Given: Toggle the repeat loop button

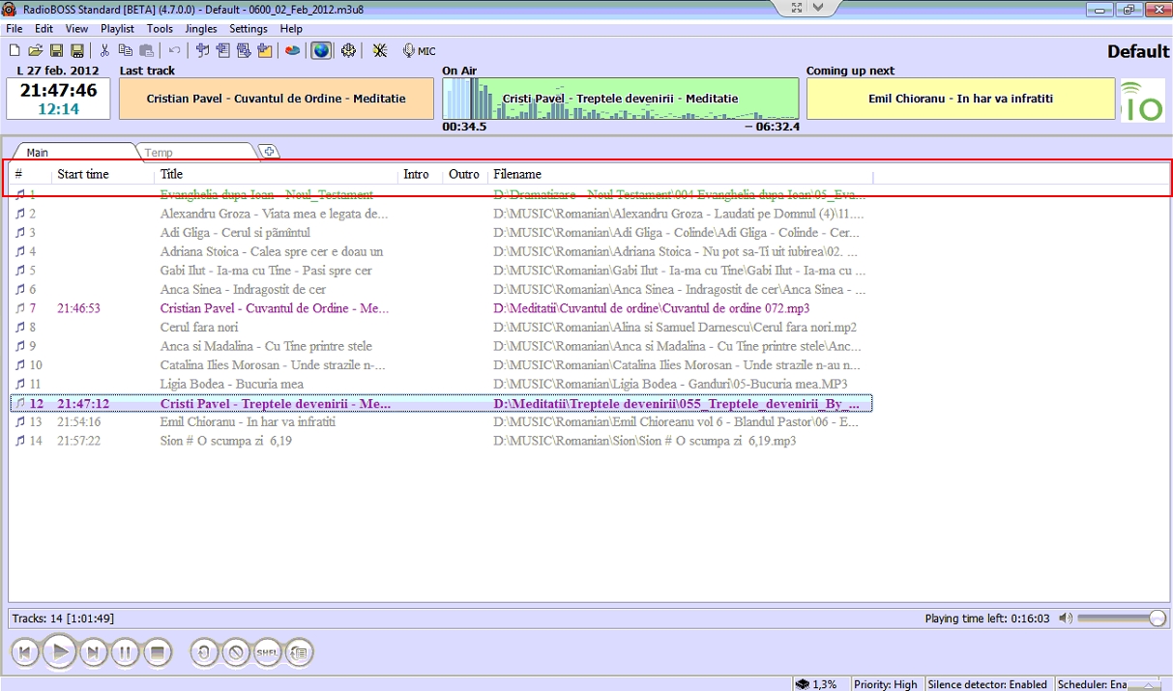Looking at the screenshot, I should pos(204,652).
